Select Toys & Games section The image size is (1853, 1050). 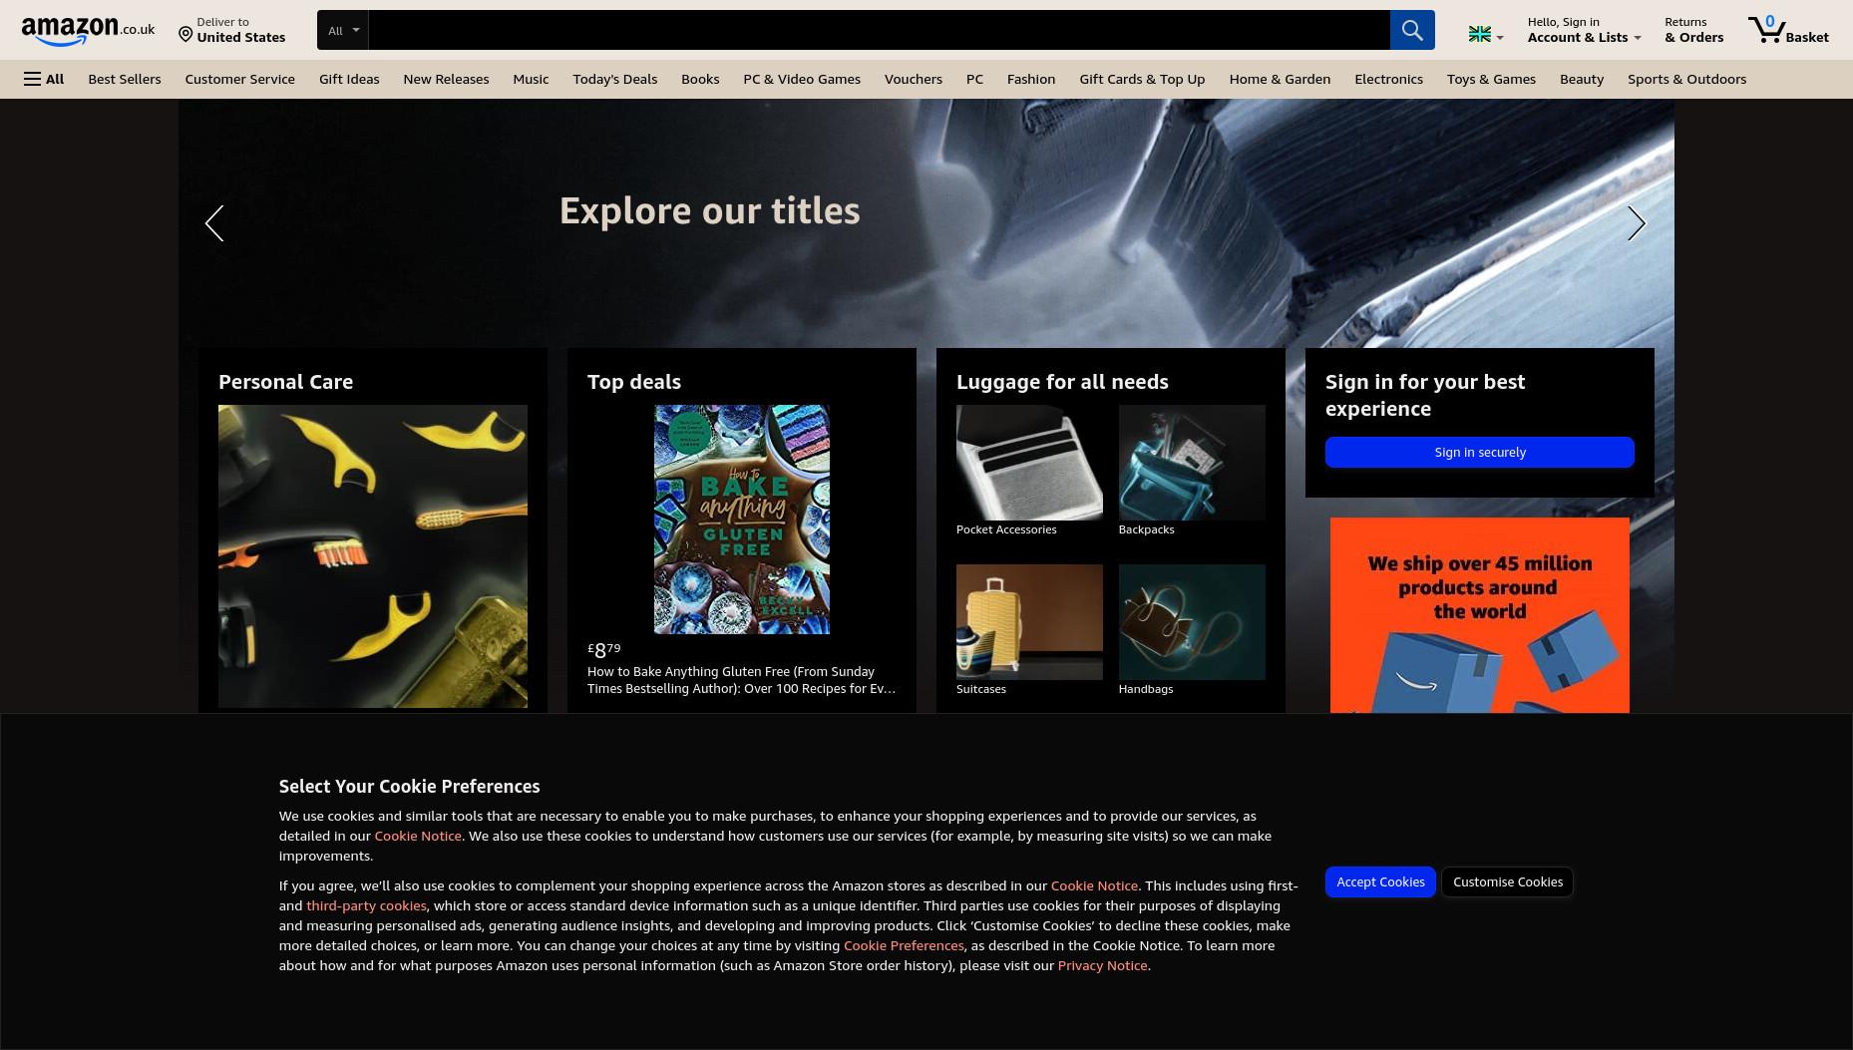point(1491,79)
